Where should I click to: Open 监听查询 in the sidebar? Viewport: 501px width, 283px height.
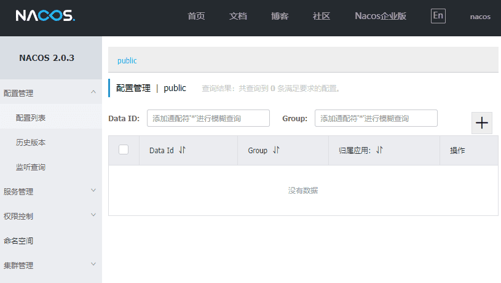(31, 167)
